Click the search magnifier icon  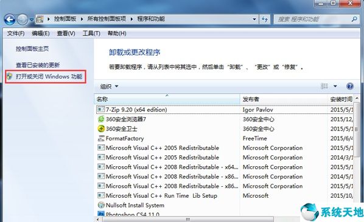354,19
